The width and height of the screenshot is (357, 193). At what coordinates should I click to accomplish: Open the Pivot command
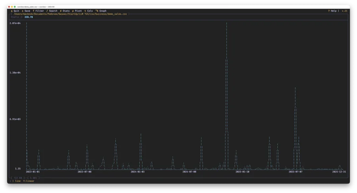pos(77,11)
